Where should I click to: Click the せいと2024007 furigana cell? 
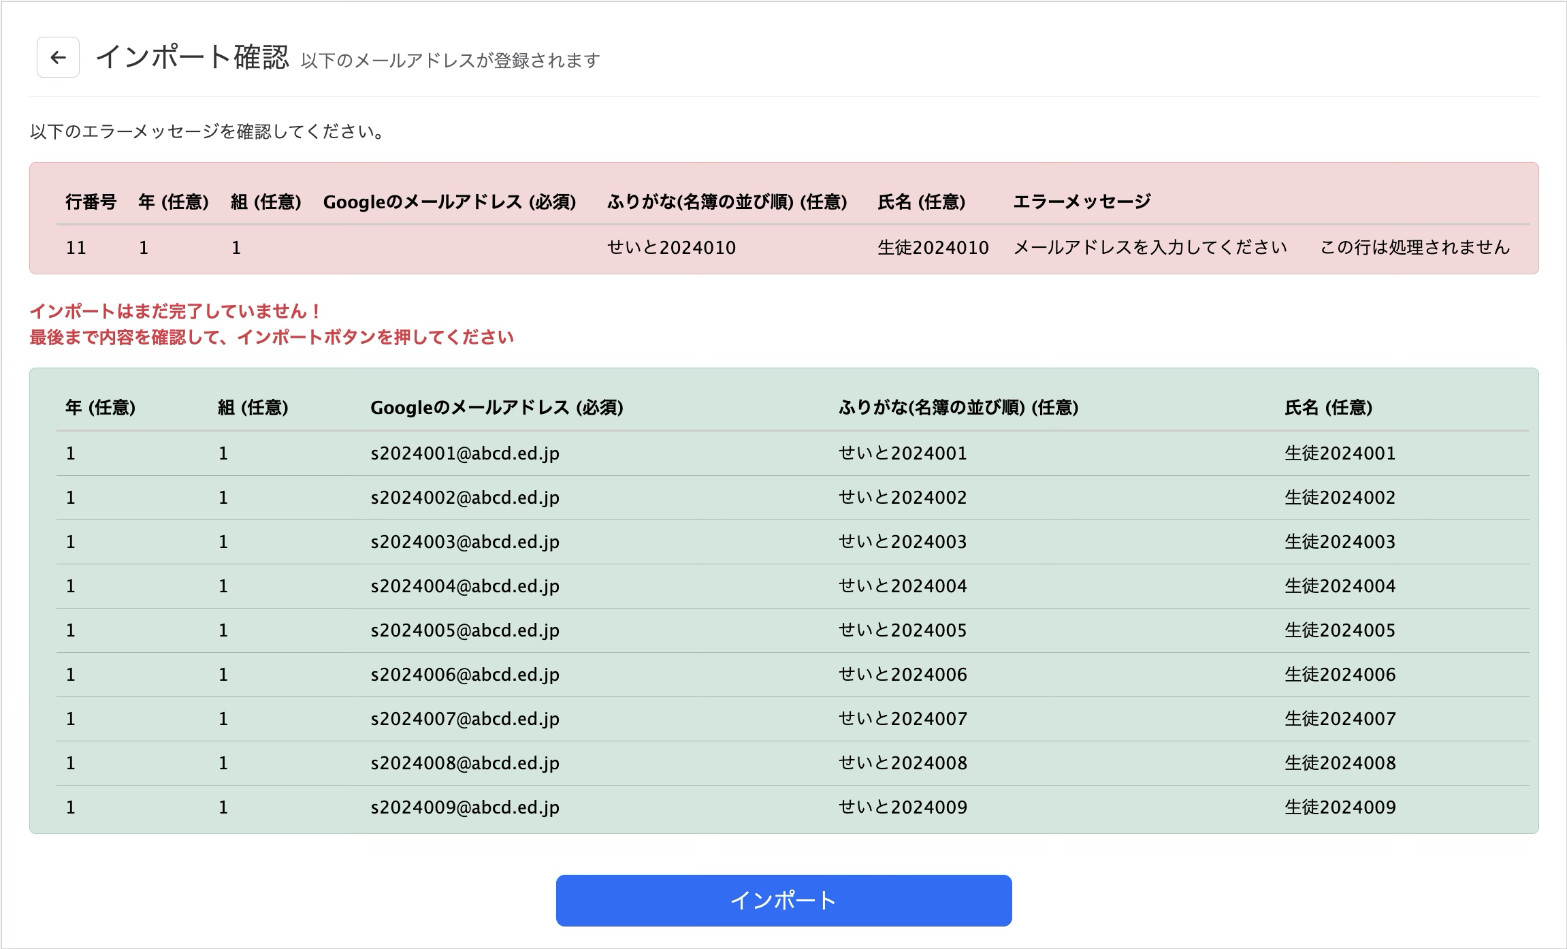[x=902, y=719]
